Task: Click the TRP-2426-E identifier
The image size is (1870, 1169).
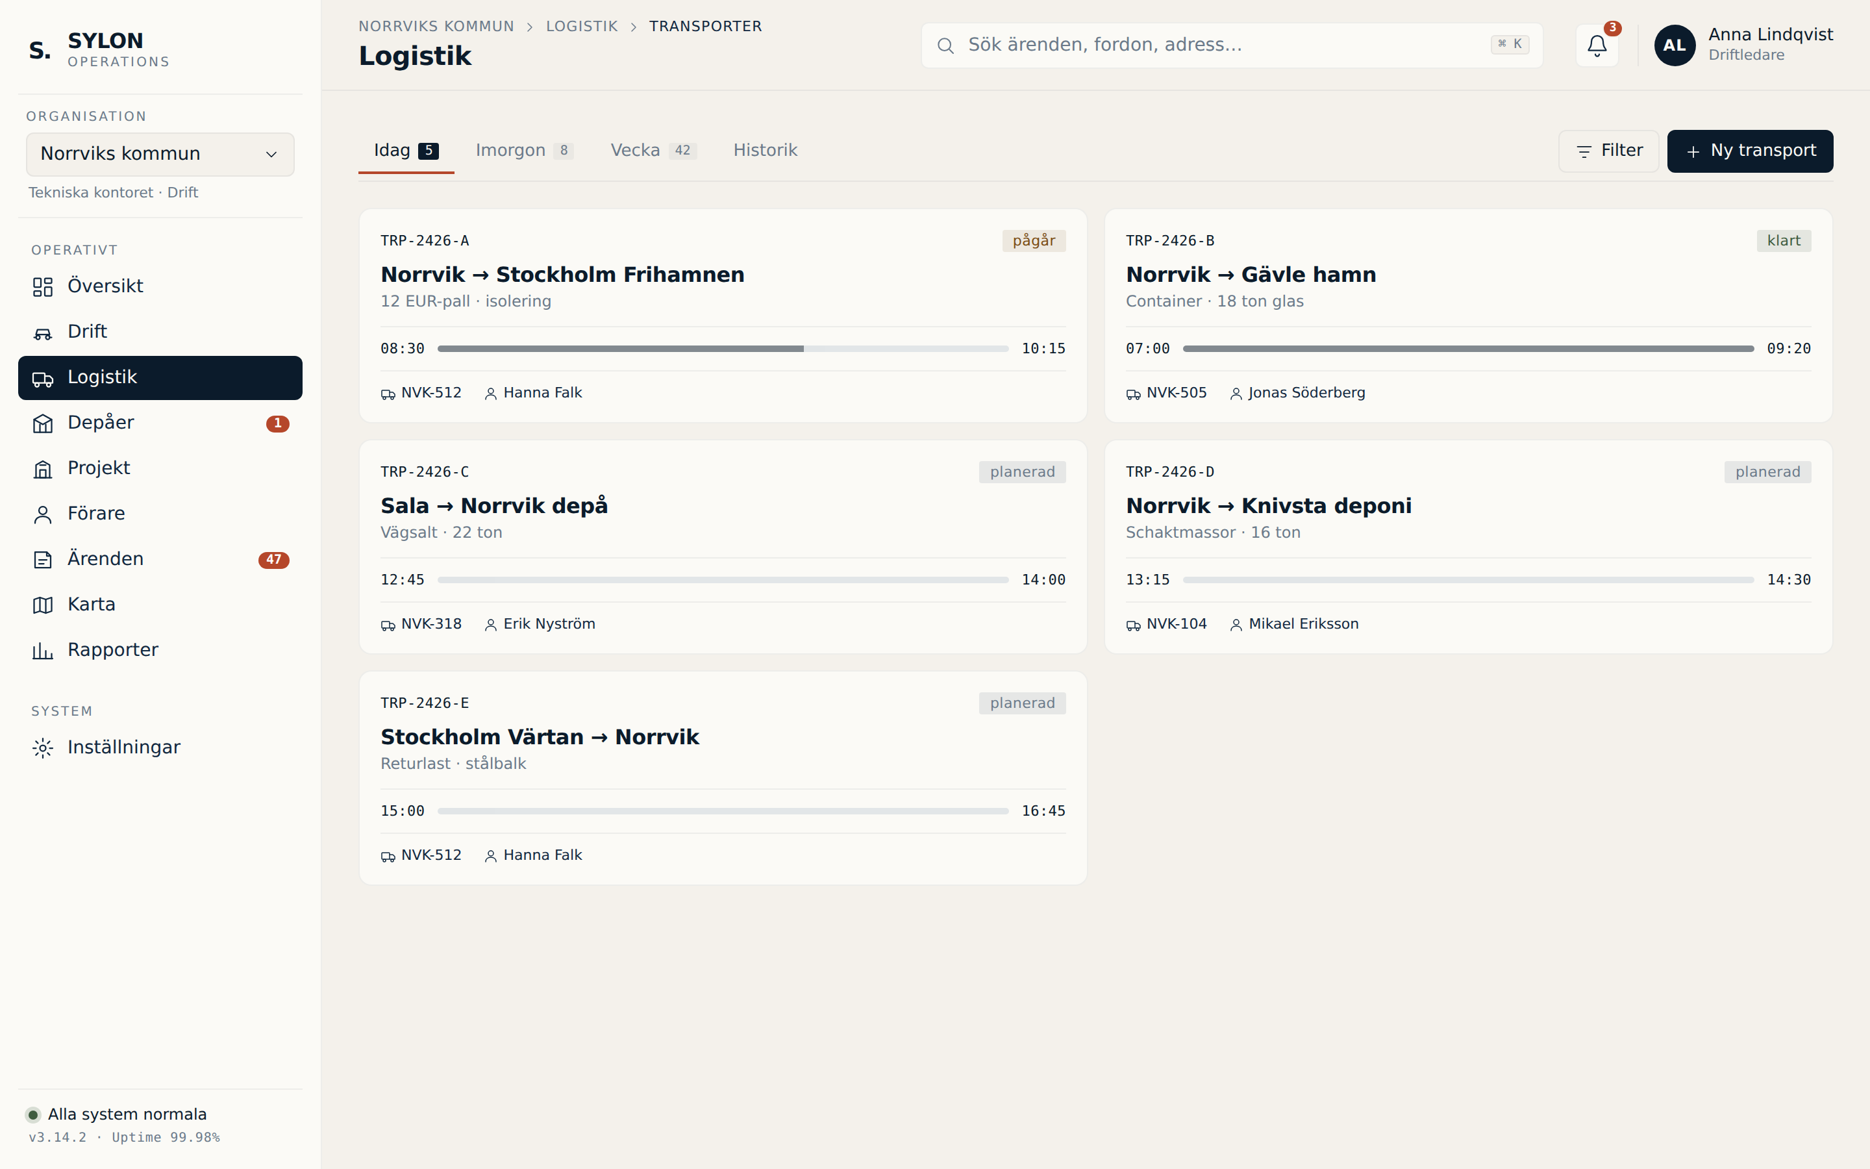Action: point(424,703)
